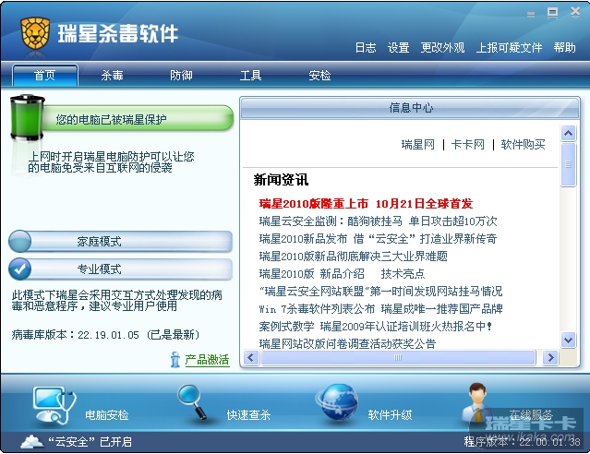Open red headline 瑞星2010版隆重上市 news
The width and height of the screenshot is (590, 454).
pyautogui.click(x=366, y=204)
